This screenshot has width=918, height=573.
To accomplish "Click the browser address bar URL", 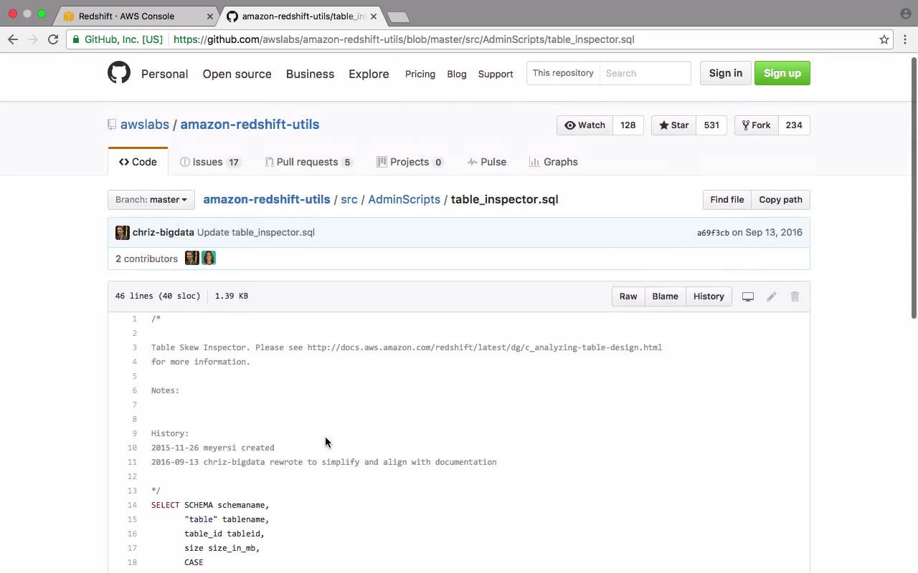I will (404, 39).
